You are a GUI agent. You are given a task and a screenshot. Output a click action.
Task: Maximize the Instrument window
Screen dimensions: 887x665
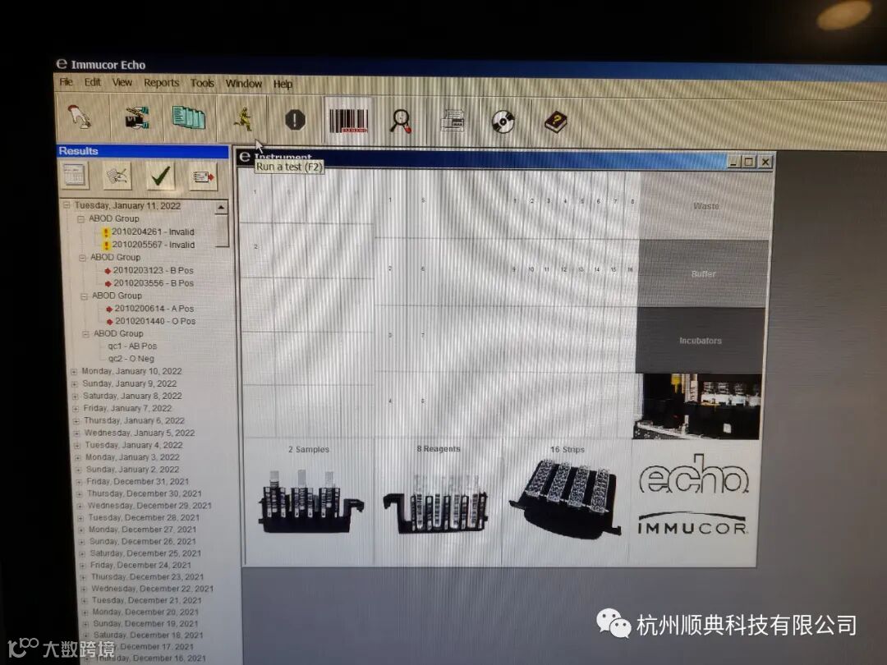(x=748, y=162)
